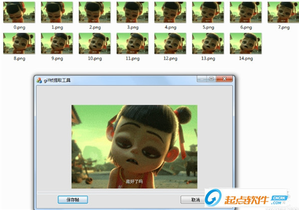Click the gif帧提取工具 window title text
The image size is (299, 210).
tap(57, 80)
